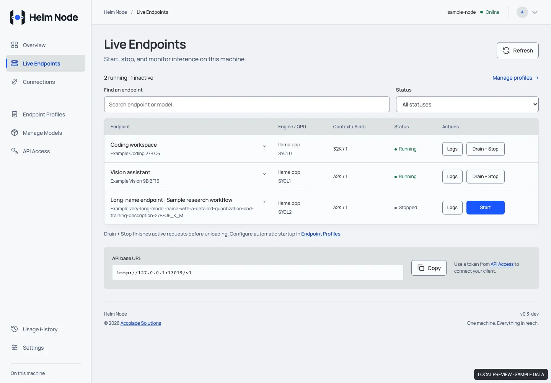Click the API Access key icon
The width and height of the screenshot is (551, 383).
[15, 151]
